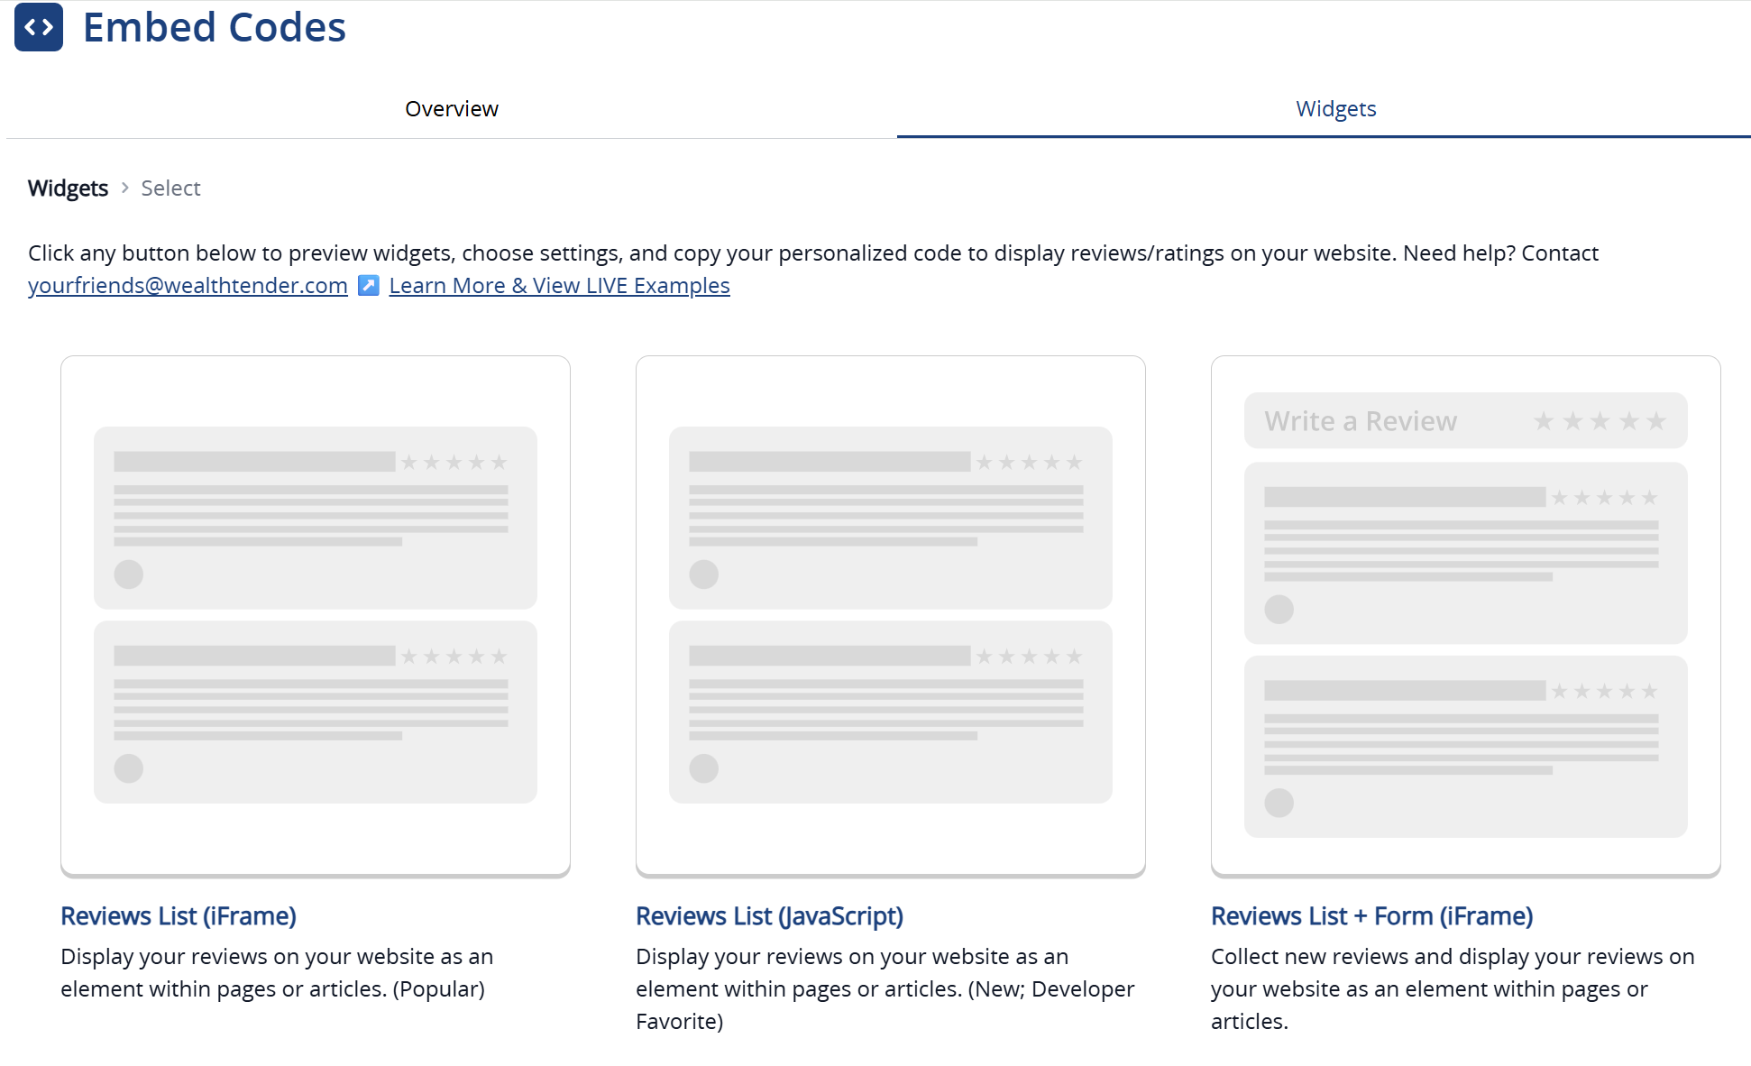Click the Embed Codes page heading
Screen dimensions: 1751x1066
click(215, 27)
